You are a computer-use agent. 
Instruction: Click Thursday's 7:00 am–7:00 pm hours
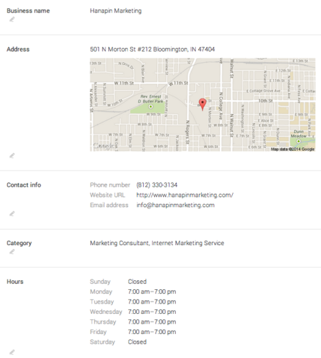tap(152, 322)
